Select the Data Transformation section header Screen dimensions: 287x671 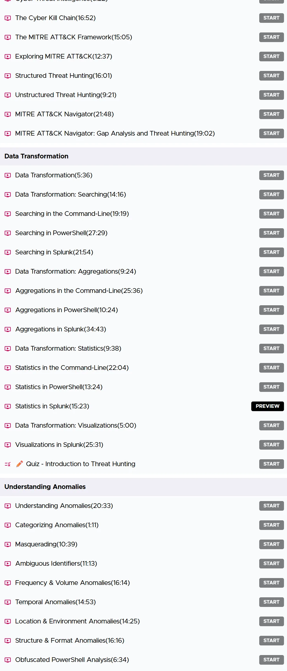pos(143,156)
